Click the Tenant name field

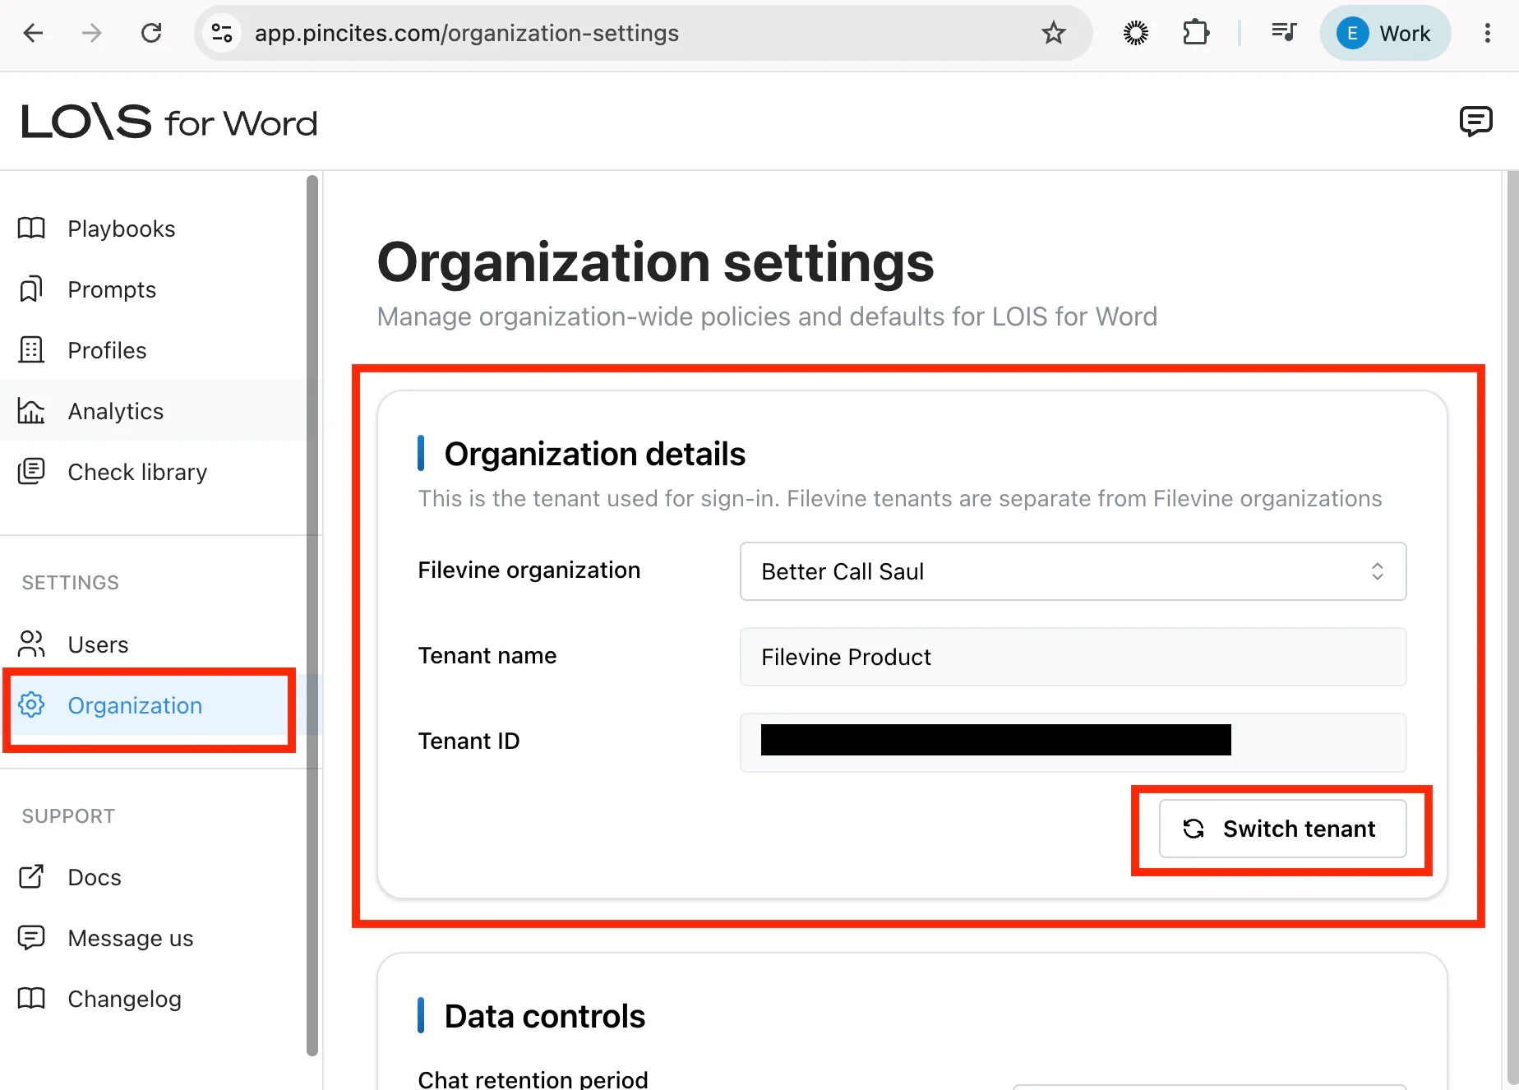(1073, 657)
